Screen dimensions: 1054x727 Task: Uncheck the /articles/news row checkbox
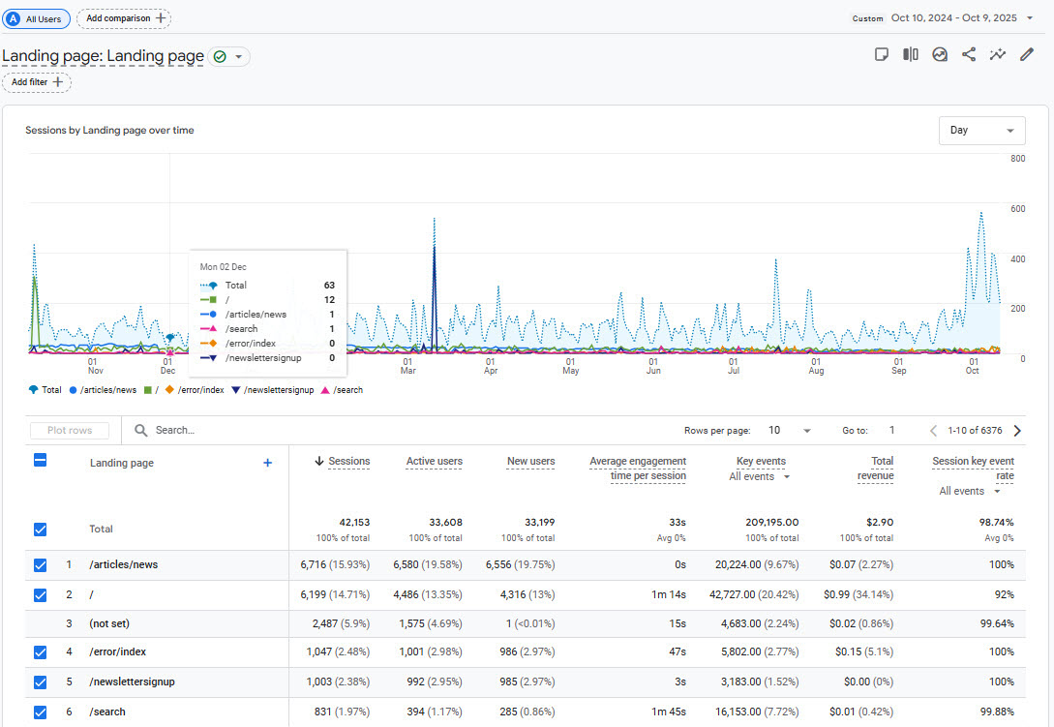tap(40, 564)
